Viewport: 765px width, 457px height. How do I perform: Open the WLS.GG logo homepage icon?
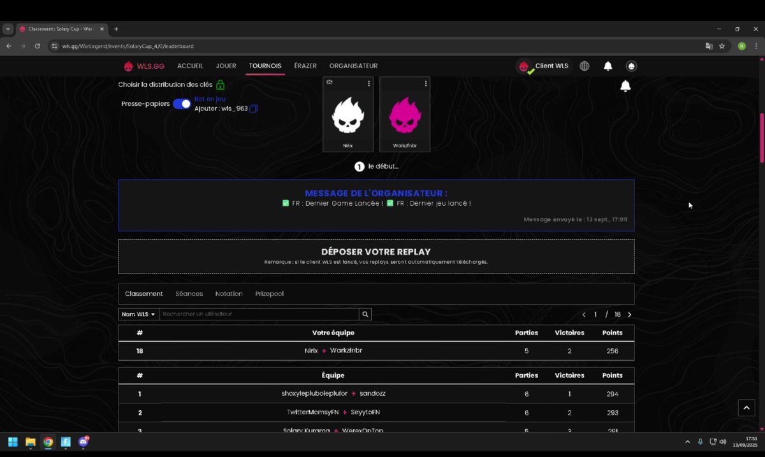click(129, 66)
